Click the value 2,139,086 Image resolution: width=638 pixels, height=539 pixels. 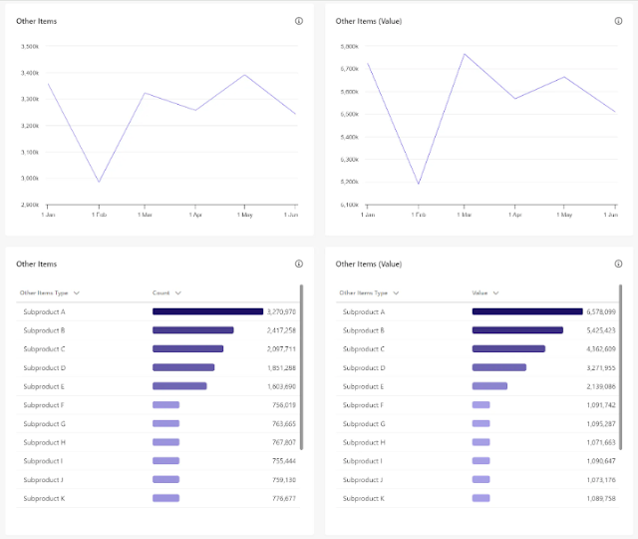point(601,386)
